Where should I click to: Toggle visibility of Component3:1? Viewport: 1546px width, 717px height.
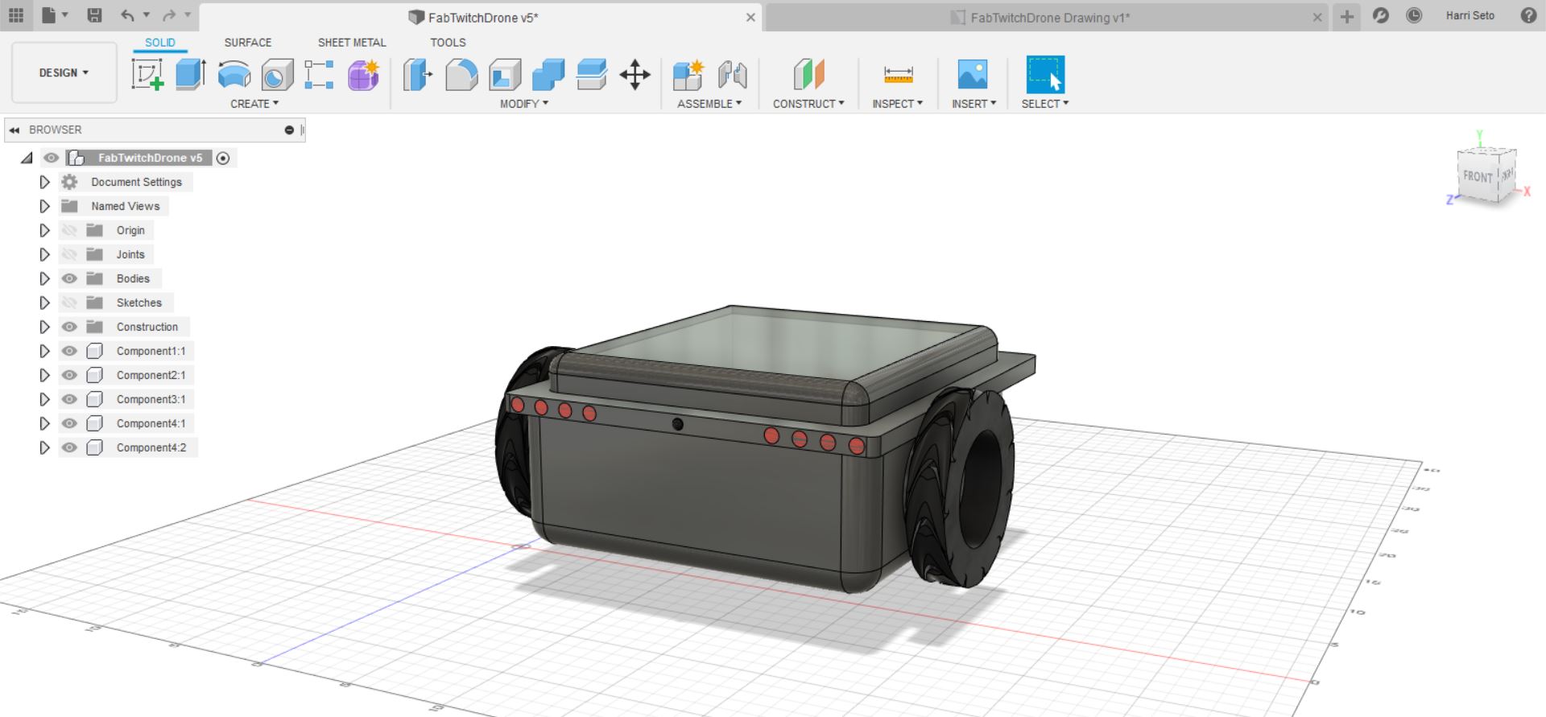[70, 399]
